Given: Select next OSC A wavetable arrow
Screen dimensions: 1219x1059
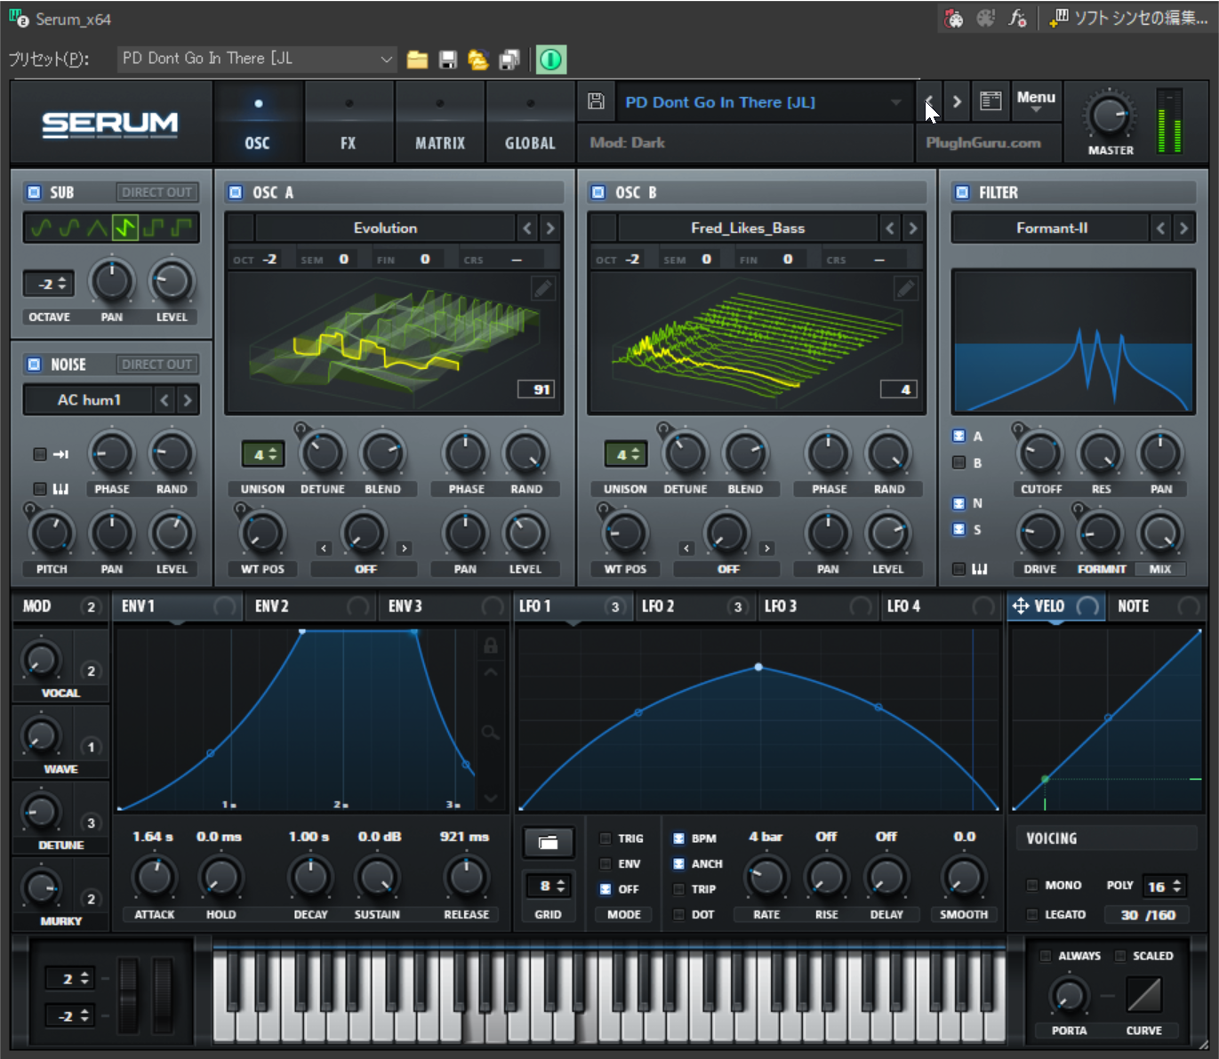Looking at the screenshot, I should [550, 229].
